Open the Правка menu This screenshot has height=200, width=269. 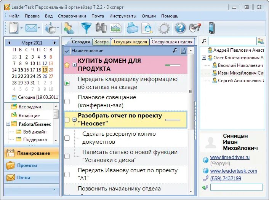click(x=32, y=16)
